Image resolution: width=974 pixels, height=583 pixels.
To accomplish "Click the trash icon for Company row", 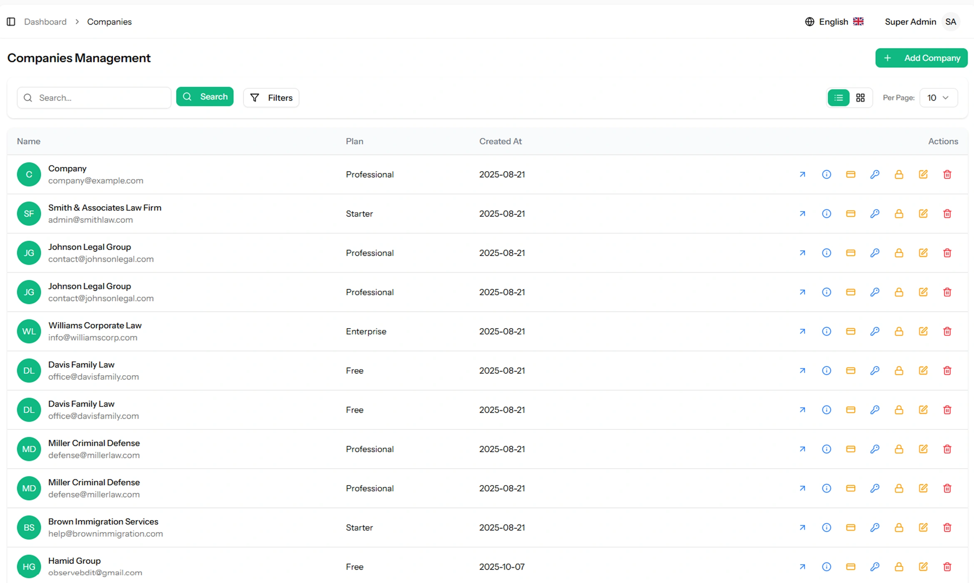I will pos(947,174).
